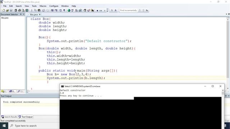Save the file with the floppy icon

tap(11, 10)
